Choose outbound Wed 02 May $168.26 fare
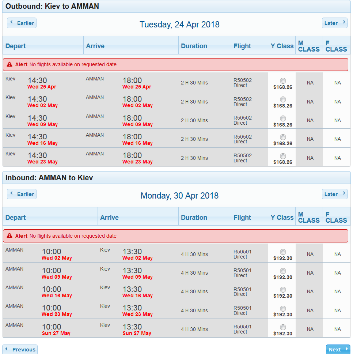This screenshot has width=353, height=354. click(283, 99)
